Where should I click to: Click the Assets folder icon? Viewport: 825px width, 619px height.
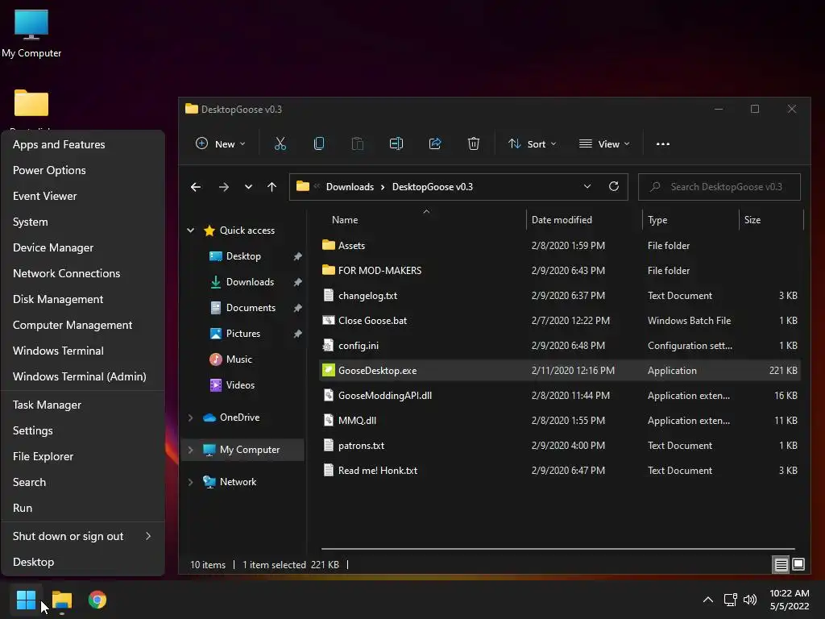point(329,245)
